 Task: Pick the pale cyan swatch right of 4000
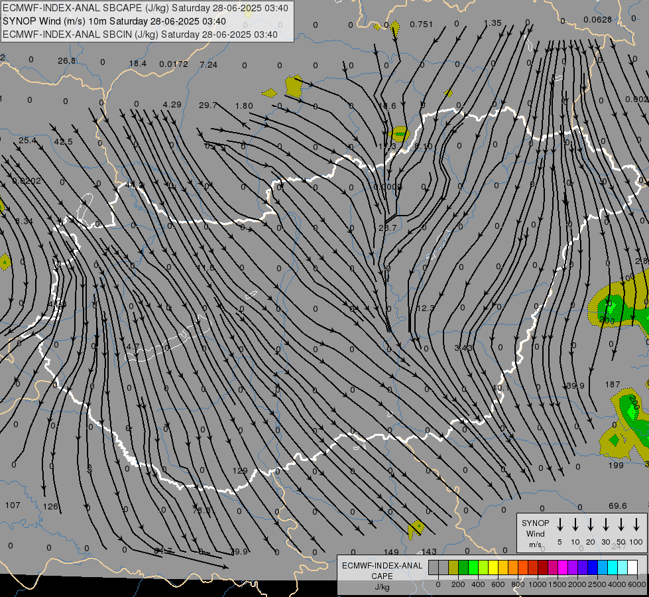point(622,567)
